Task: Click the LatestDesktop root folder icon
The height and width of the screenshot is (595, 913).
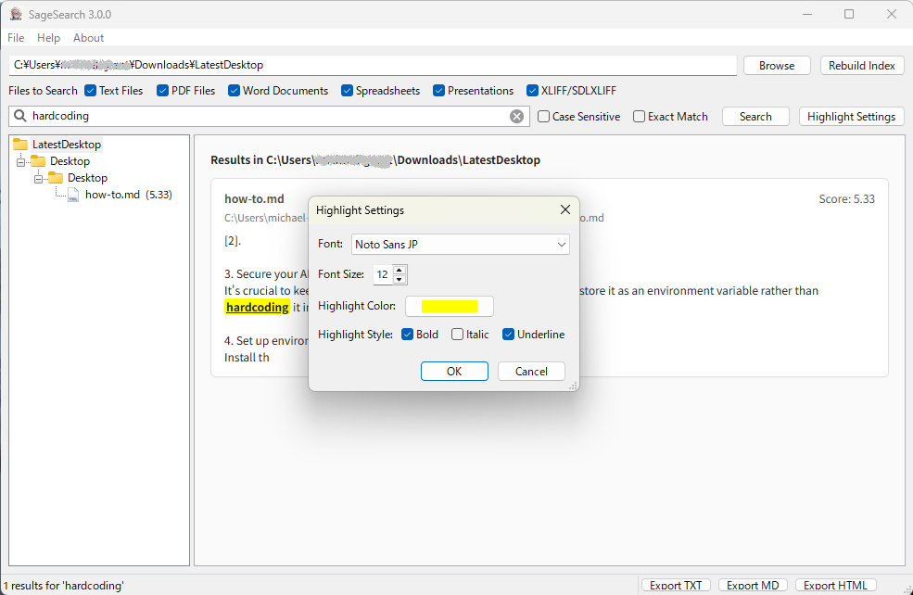Action: point(20,145)
